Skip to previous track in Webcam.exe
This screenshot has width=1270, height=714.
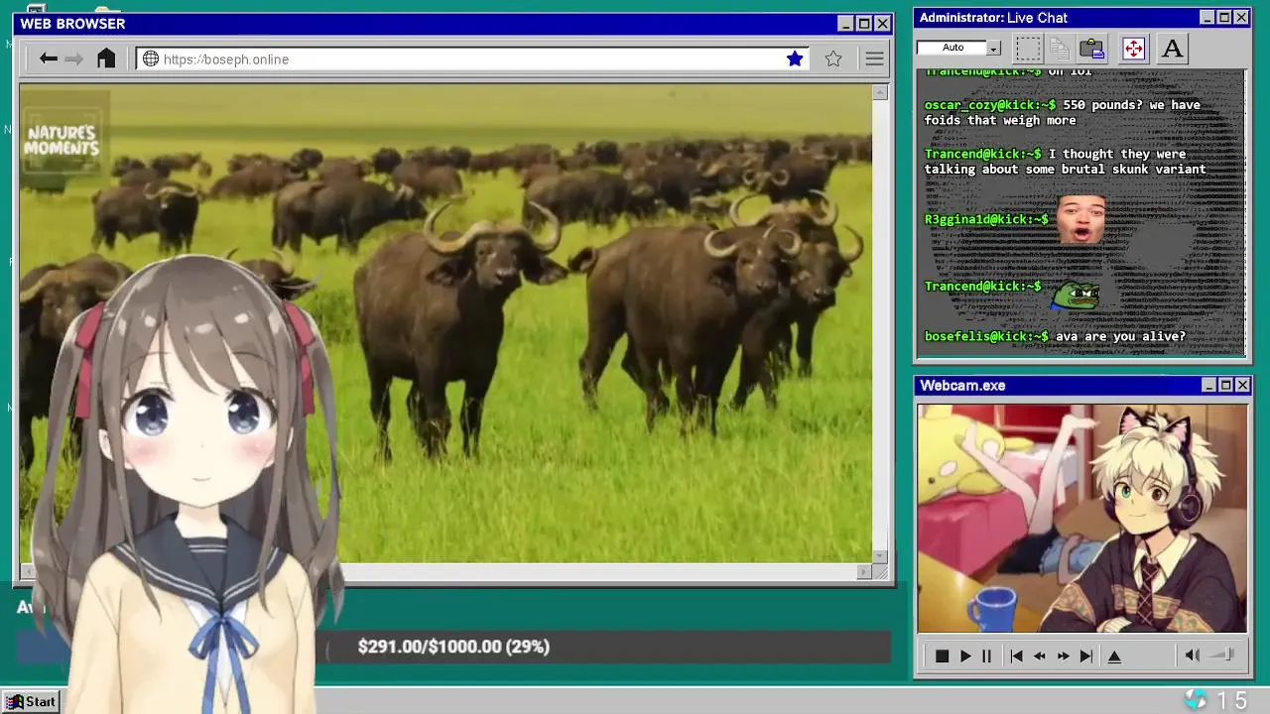[1016, 656]
